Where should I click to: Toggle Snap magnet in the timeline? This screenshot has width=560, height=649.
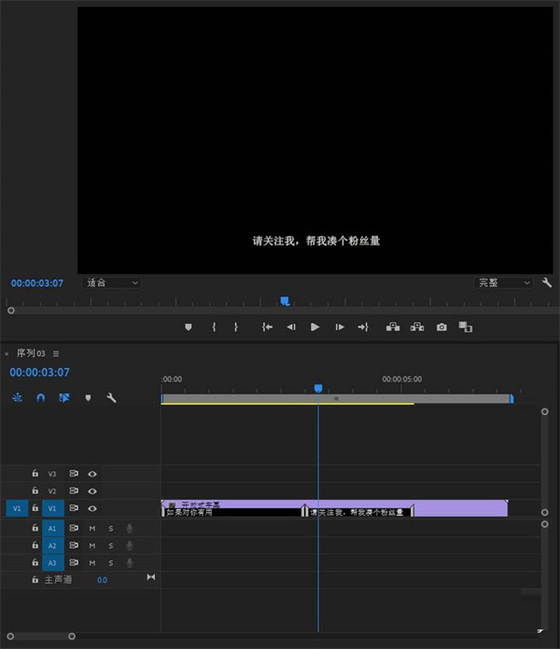click(41, 398)
